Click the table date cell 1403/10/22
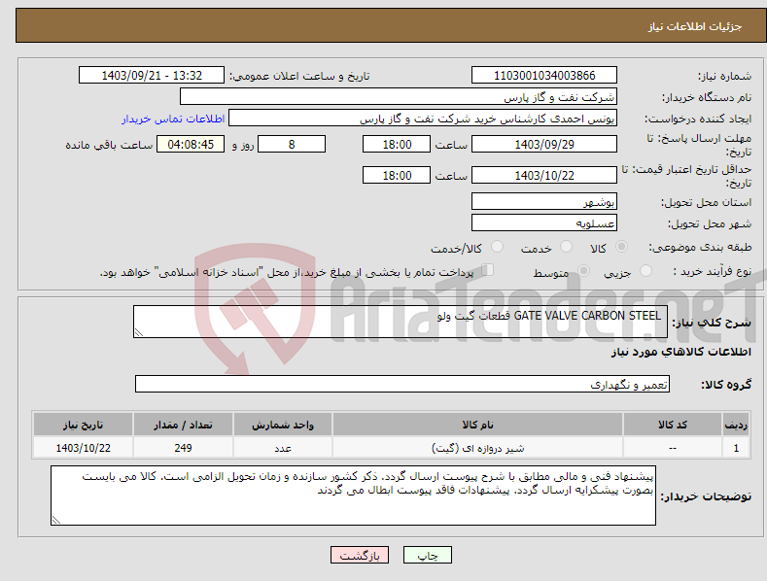This screenshot has width=767, height=581. coord(84,448)
